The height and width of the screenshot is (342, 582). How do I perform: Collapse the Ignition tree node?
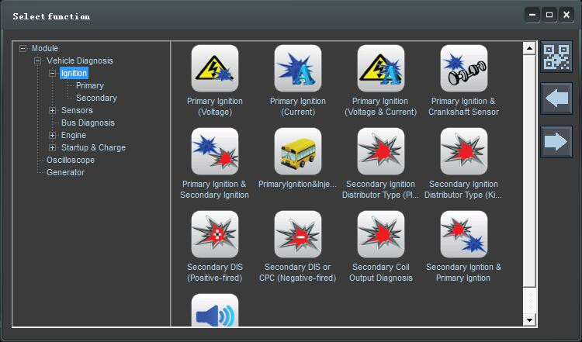click(52, 73)
